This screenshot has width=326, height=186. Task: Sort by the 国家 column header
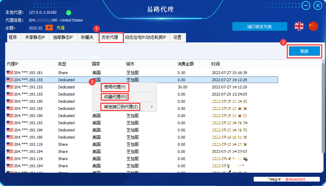108,64
